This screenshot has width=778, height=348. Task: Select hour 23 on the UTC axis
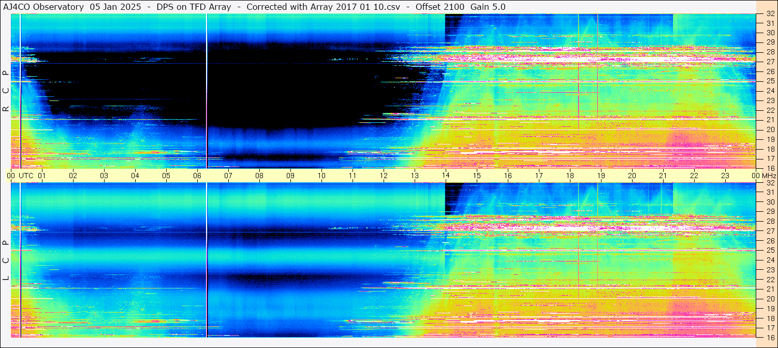tap(725, 176)
